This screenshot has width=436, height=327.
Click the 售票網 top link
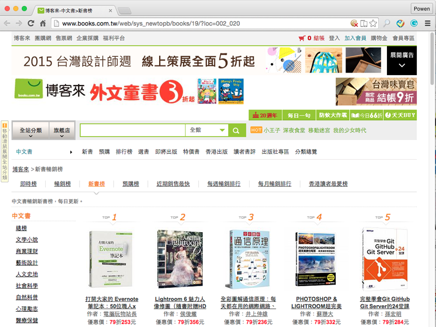(x=64, y=38)
